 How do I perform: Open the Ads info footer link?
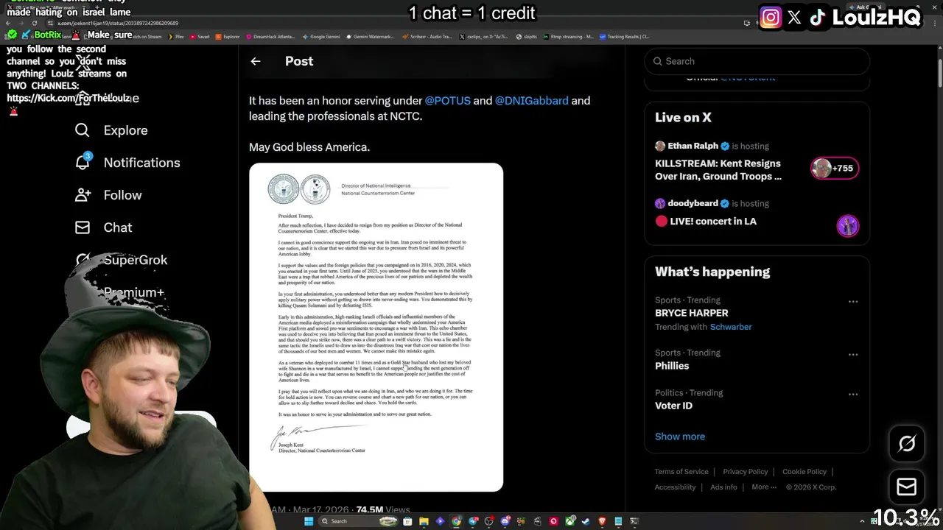(x=723, y=487)
